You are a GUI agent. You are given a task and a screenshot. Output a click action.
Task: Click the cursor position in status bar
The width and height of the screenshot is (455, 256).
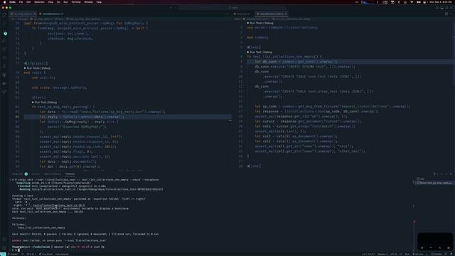click(368, 254)
